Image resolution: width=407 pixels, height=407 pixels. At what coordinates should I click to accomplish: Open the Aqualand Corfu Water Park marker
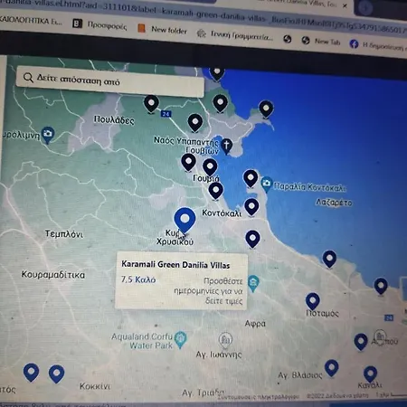[x=181, y=339]
